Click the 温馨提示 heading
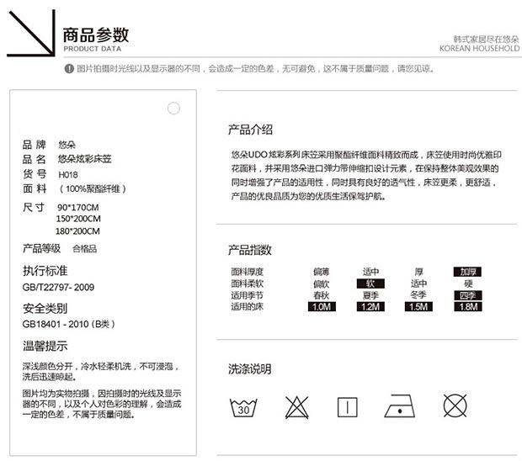The image size is (522, 461). (45, 346)
